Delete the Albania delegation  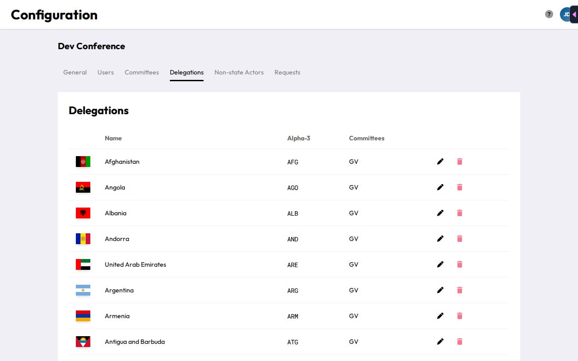(460, 213)
